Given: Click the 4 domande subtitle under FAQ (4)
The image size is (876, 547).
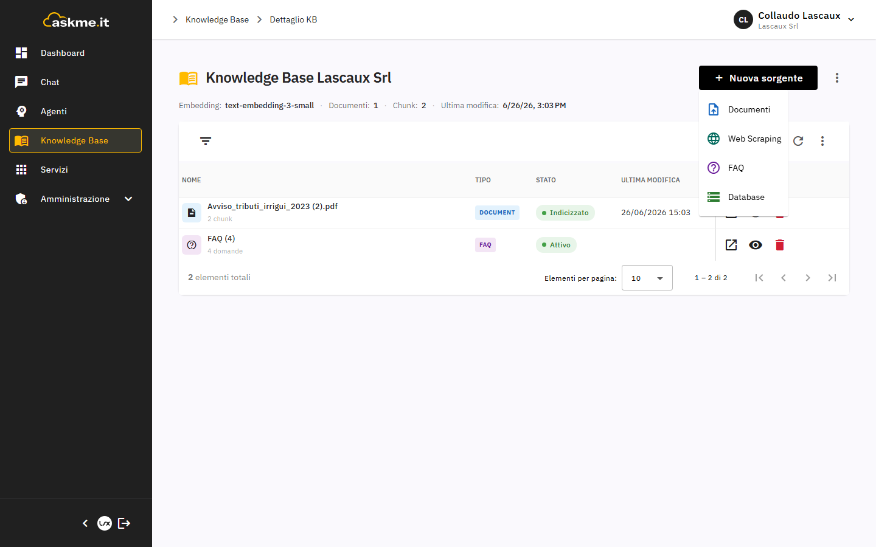Looking at the screenshot, I should [225, 251].
